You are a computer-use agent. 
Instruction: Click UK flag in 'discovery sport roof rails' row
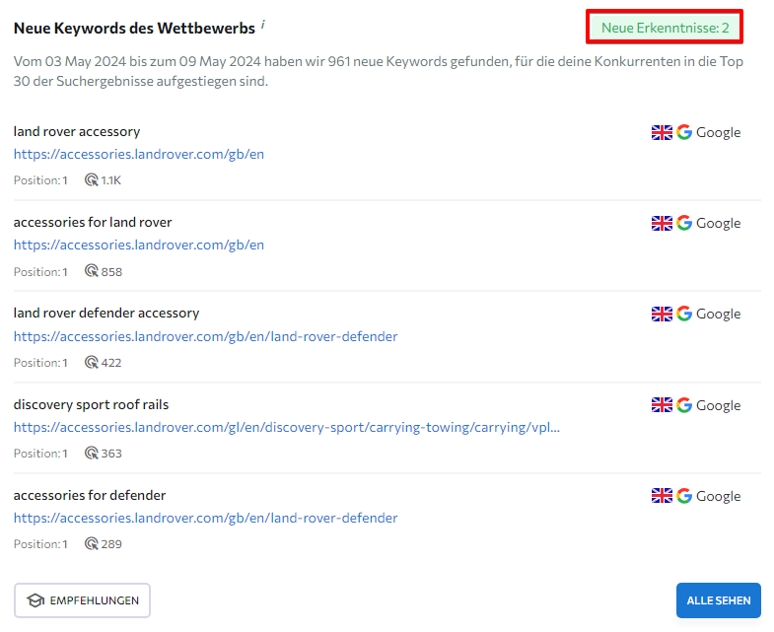click(662, 405)
